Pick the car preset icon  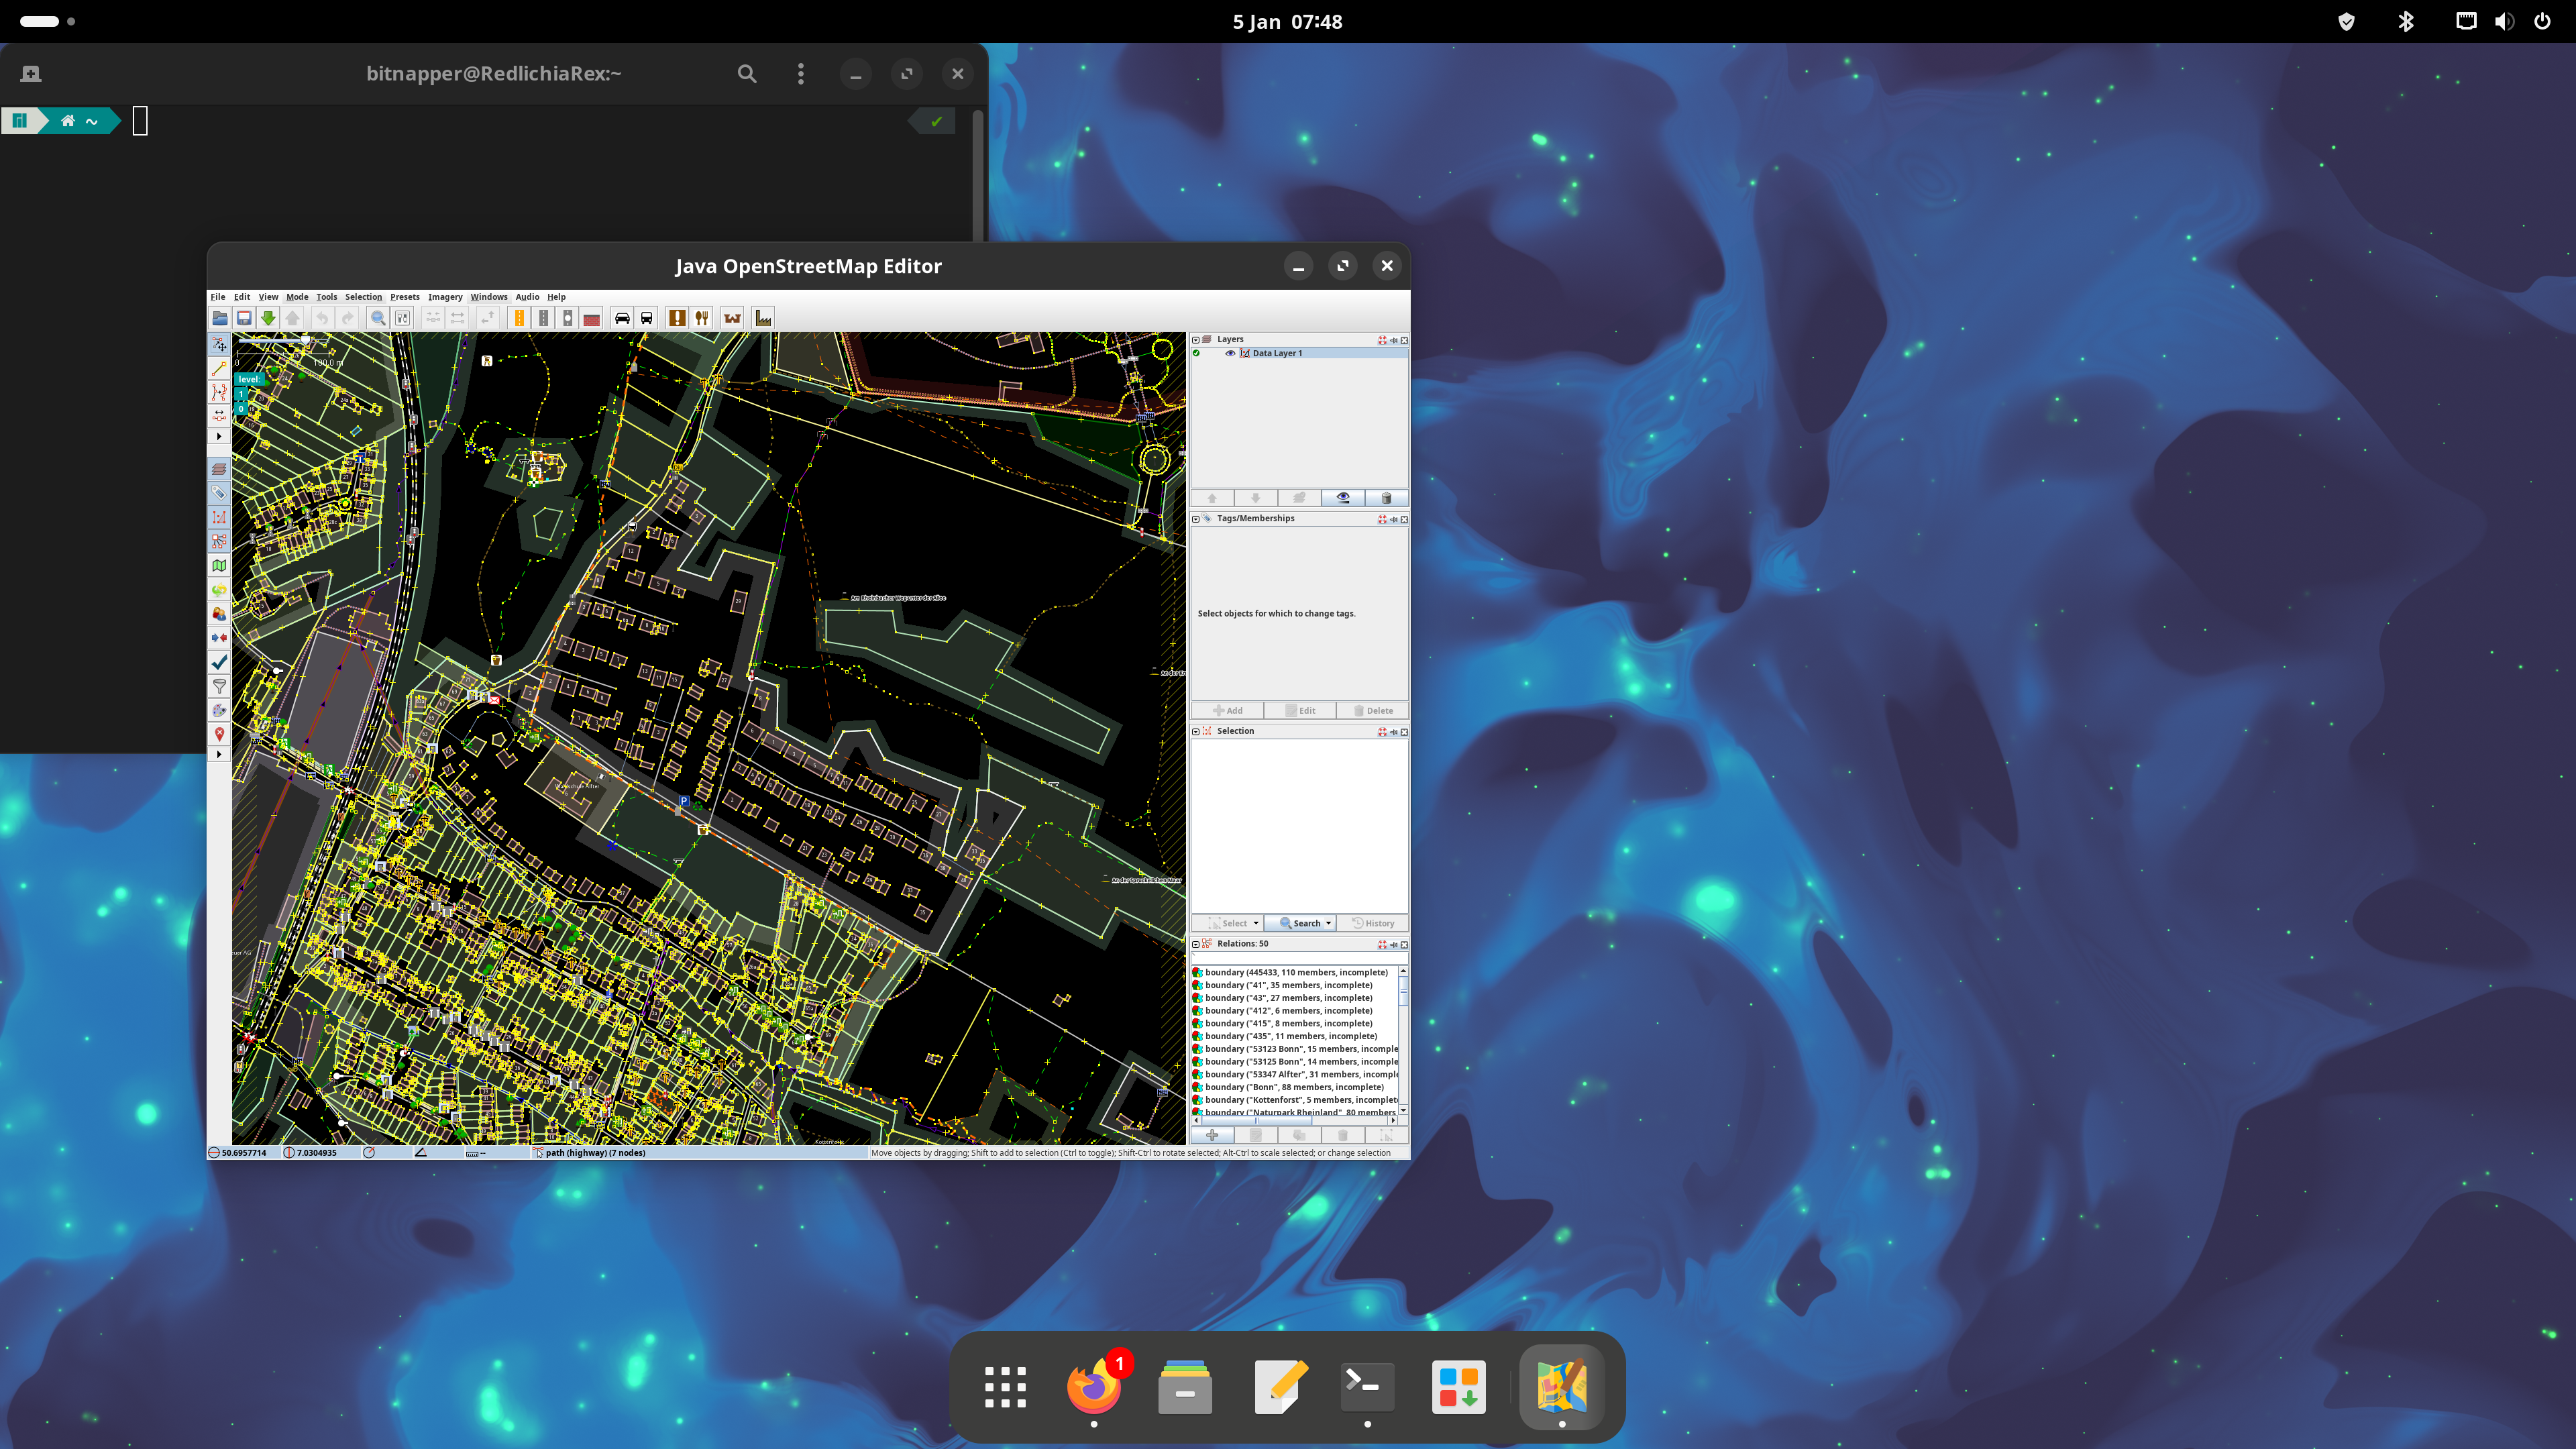[x=622, y=318]
